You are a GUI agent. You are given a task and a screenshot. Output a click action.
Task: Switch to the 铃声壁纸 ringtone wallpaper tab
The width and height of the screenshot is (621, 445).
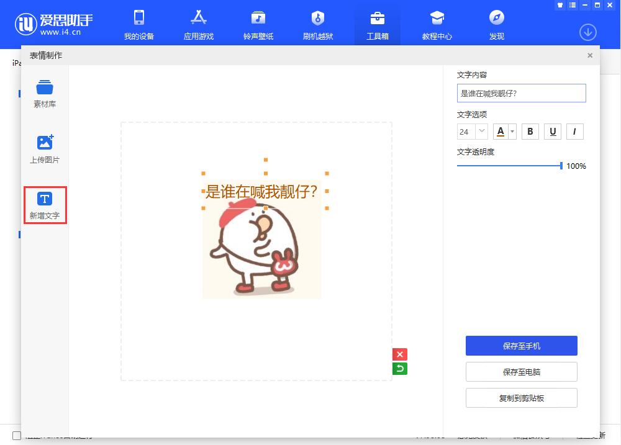click(258, 24)
